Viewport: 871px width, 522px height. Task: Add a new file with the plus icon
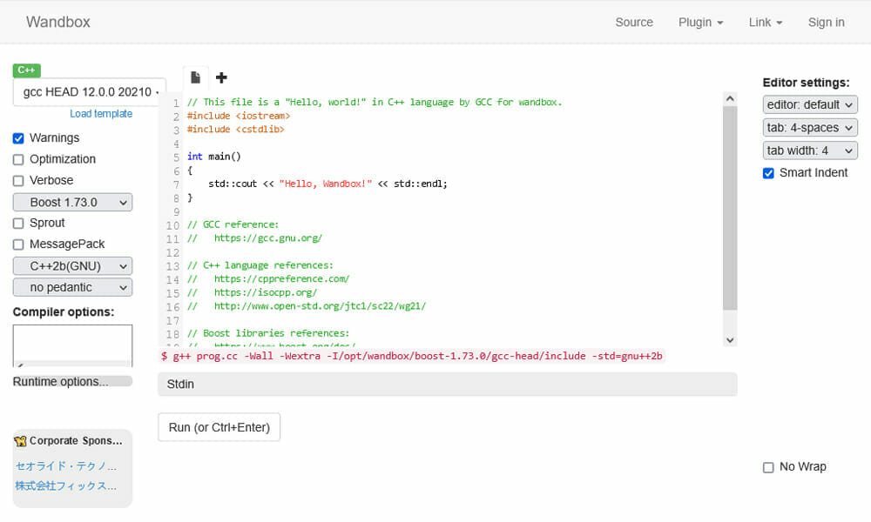pyautogui.click(x=221, y=77)
